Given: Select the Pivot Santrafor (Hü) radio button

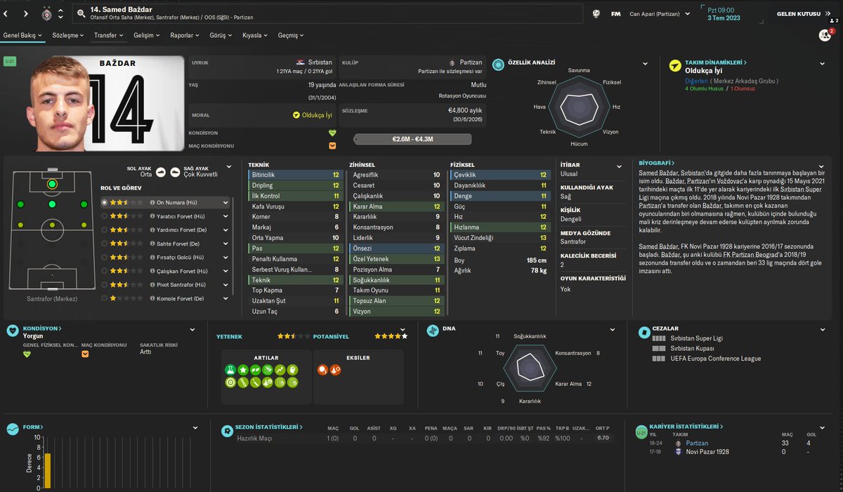Looking at the screenshot, I should pyautogui.click(x=105, y=285).
